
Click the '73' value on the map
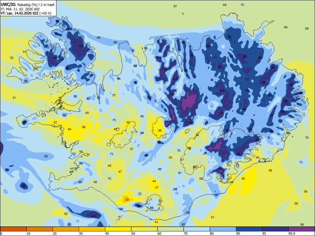[112, 154]
